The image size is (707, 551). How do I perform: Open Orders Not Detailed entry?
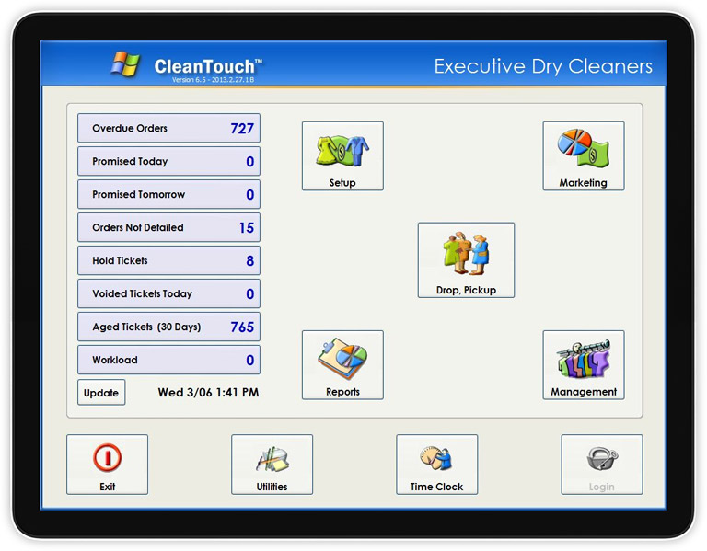[x=168, y=228]
